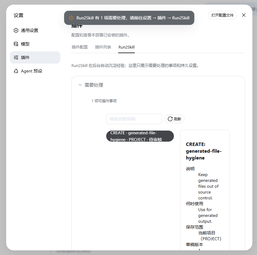Click the 说明 label in detail card
This screenshot has height=255, width=257.
[190, 169]
